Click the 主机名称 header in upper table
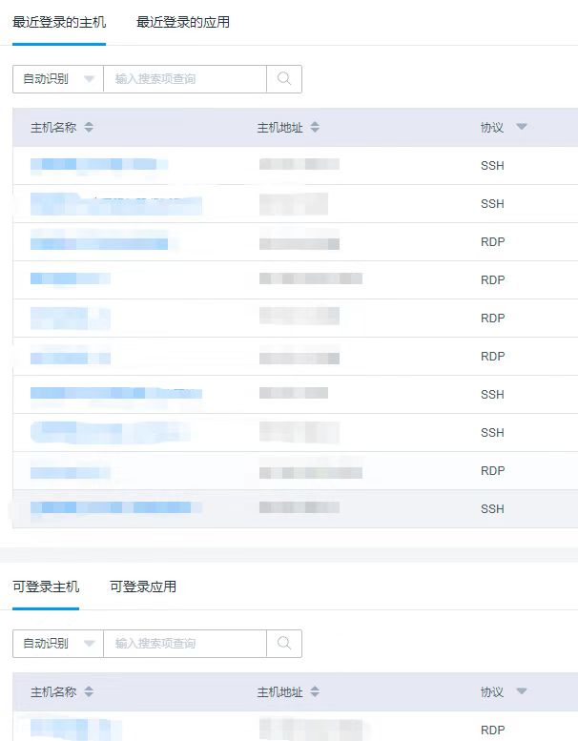This screenshot has height=741, width=578. point(53,128)
